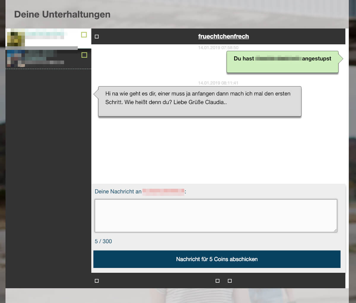Open the second conversation's avatar thumbnail
The height and width of the screenshot is (303, 356).
15,58
